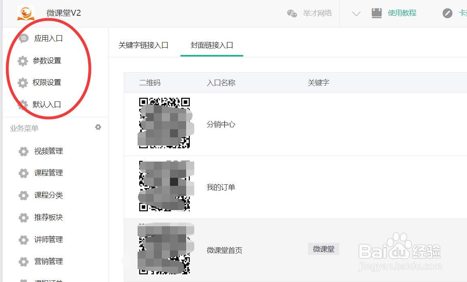Click the 微课堂 keyword tag
The image size is (467, 282).
click(324, 249)
